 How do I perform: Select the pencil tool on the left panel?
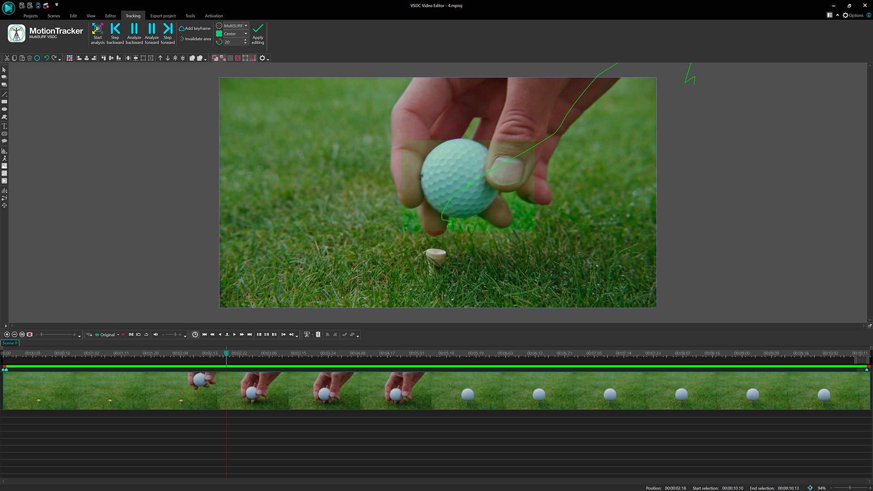click(5, 95)
